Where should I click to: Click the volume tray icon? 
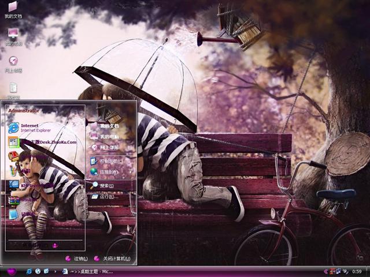click(x=345, y=272)
